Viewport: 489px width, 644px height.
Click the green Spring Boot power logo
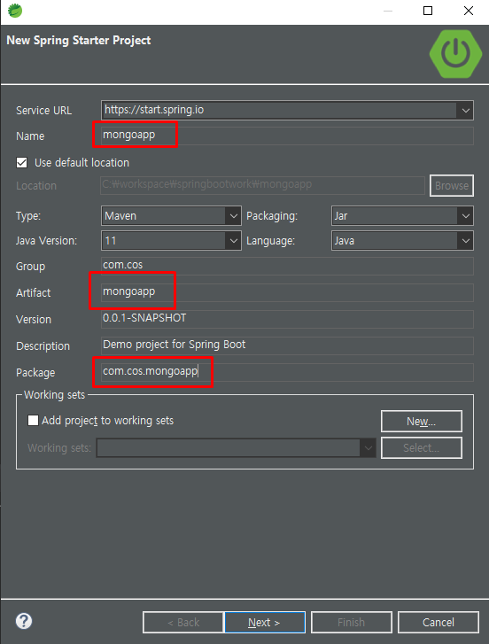coord(455,53)
